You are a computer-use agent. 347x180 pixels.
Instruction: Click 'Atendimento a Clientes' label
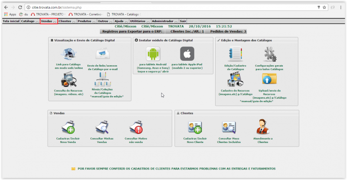click(263, 140)
